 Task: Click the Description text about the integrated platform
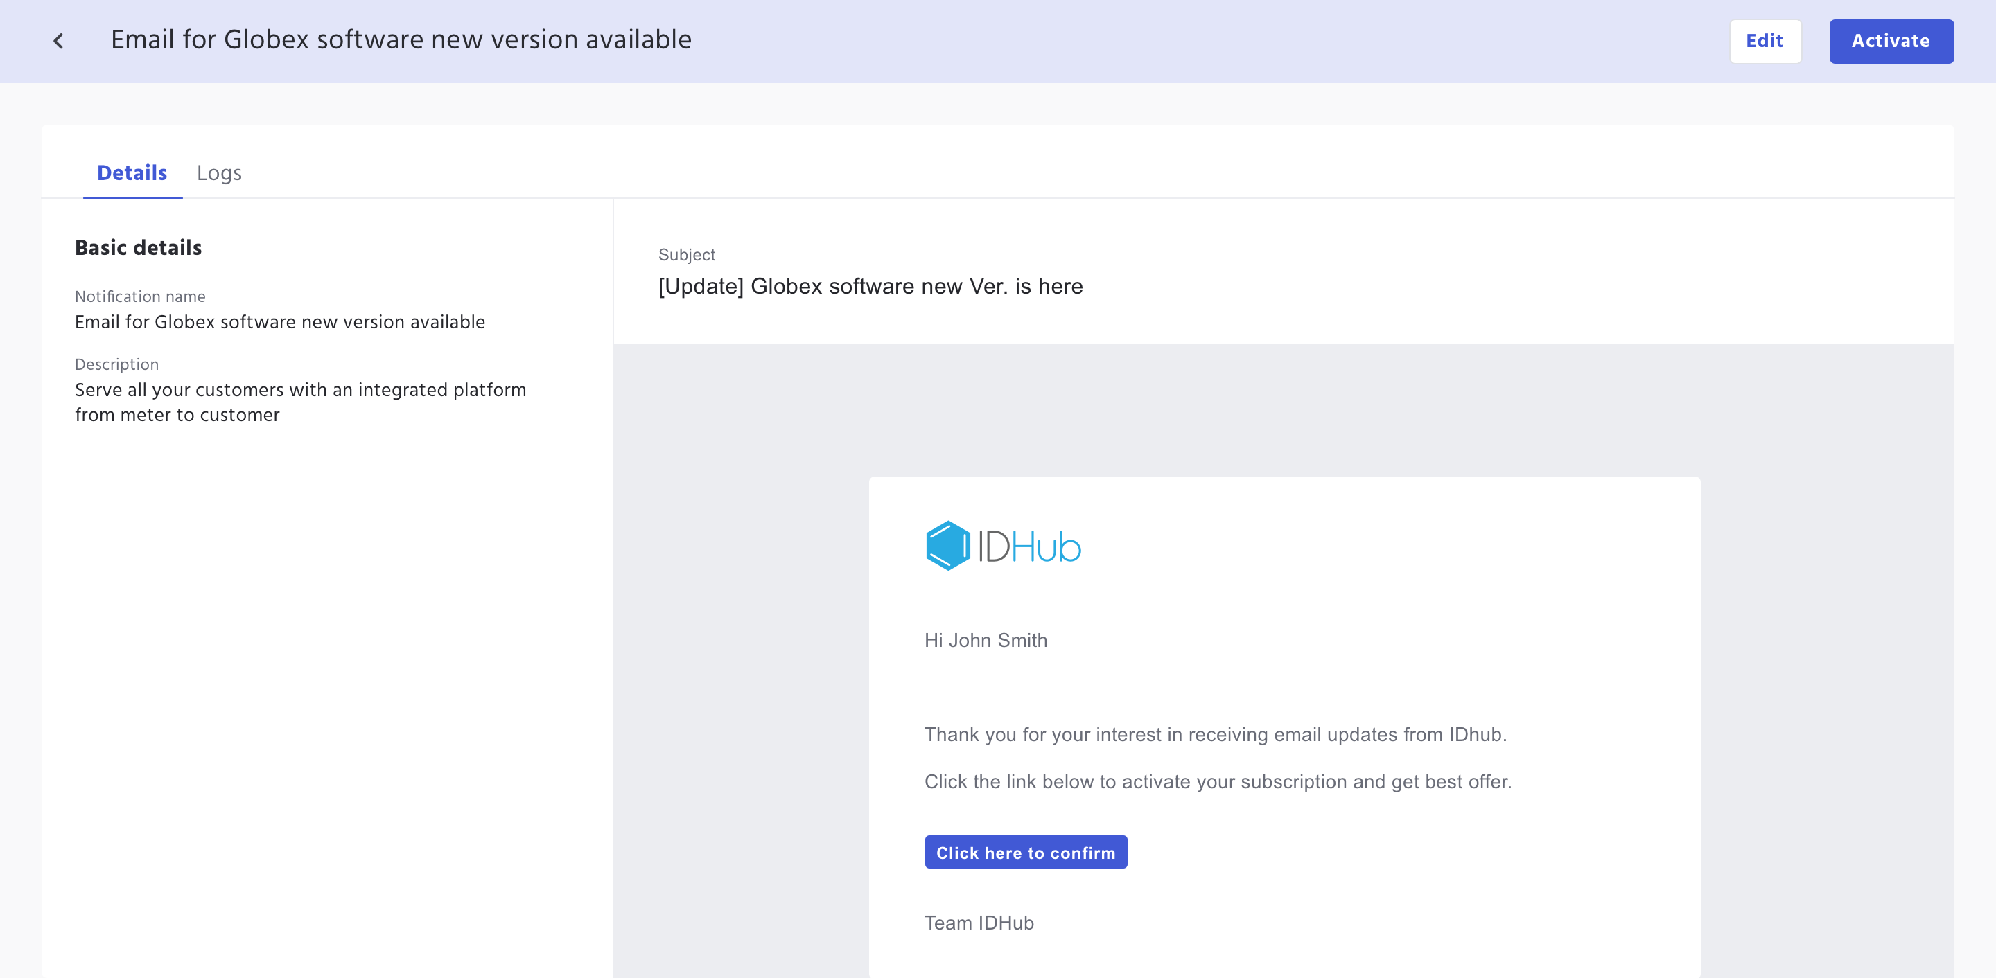pos(300,402)
